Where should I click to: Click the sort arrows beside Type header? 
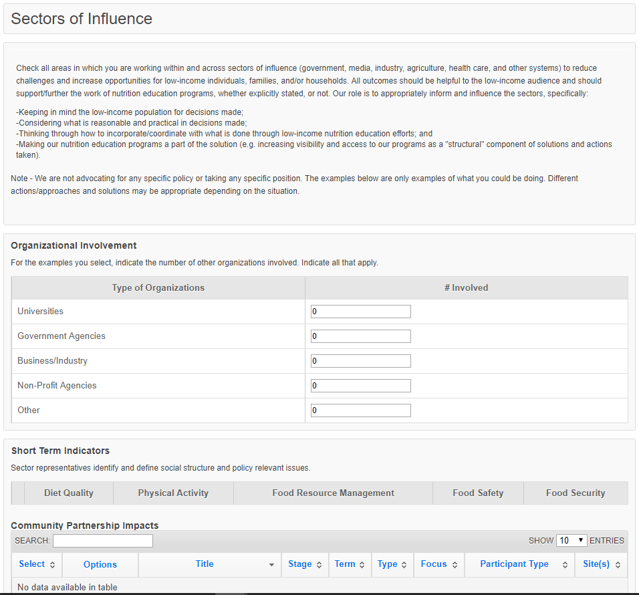coord(404,565)
